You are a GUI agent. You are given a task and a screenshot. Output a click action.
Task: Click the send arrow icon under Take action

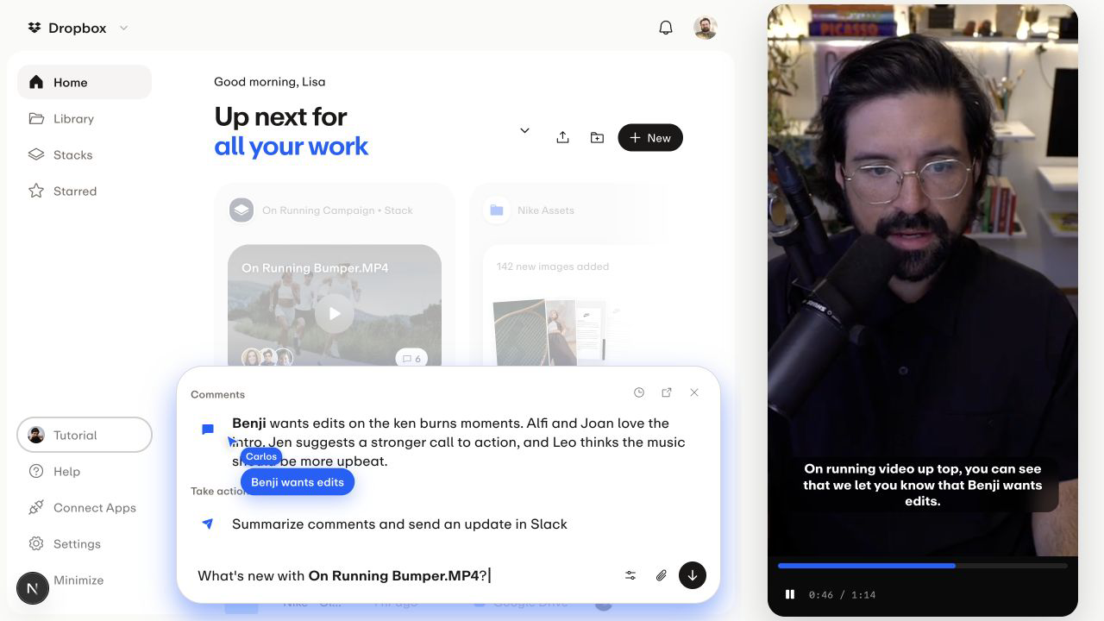coord(208,524)
